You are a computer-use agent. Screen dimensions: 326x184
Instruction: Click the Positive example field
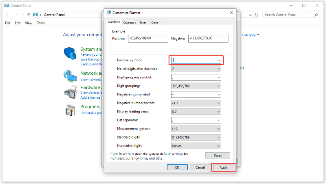click(148, 39)
